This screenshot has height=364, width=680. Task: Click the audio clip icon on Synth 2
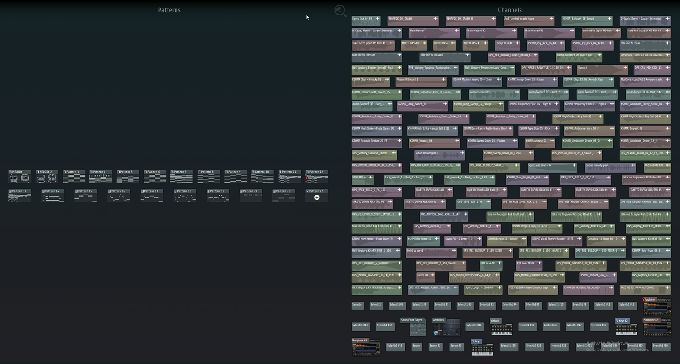pos(625,68)
